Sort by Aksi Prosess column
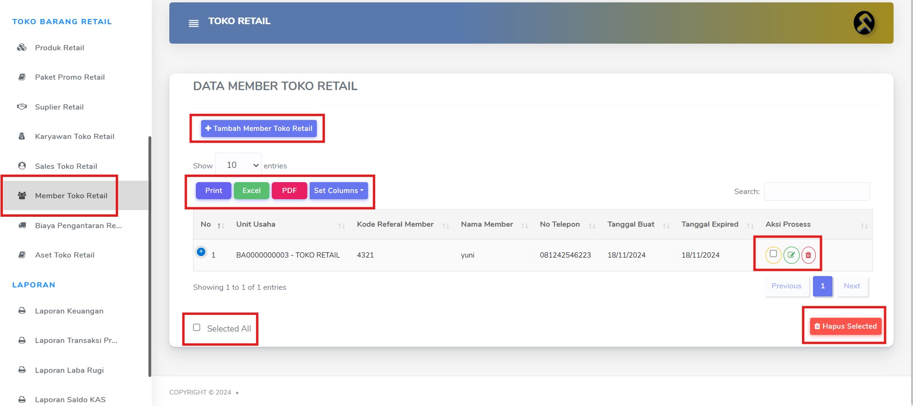Viewport: 913px width, 406px height. (x=864, y=226)
